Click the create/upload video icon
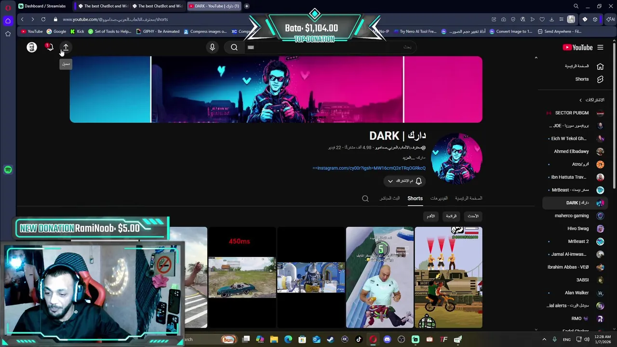Screen dimensions: 617x347 [x=66, y=47]
